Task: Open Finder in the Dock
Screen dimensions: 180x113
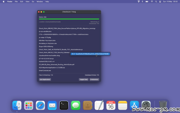Action: pyautogui.click(x=17, y=105)
